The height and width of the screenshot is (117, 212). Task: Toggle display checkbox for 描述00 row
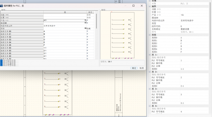click(87, 23)
